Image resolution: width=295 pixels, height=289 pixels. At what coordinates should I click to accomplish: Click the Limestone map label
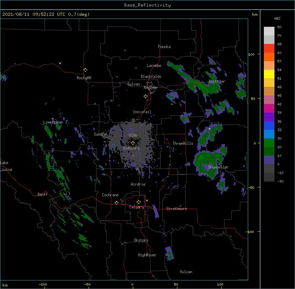point(52,122)
